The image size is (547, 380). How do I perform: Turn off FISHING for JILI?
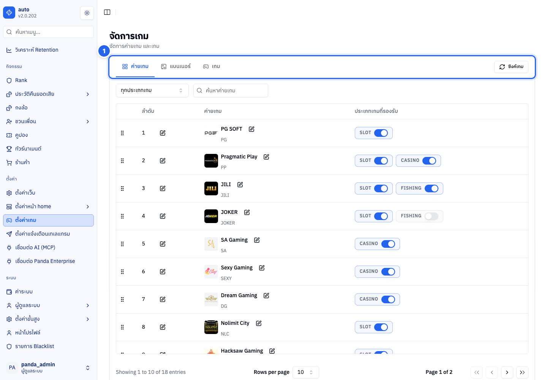pyautogui.click(x=432, y=188)
